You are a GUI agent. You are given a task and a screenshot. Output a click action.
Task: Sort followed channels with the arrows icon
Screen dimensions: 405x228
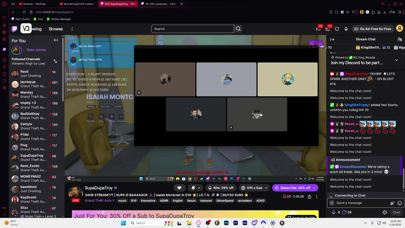click(x=55, y=61)
